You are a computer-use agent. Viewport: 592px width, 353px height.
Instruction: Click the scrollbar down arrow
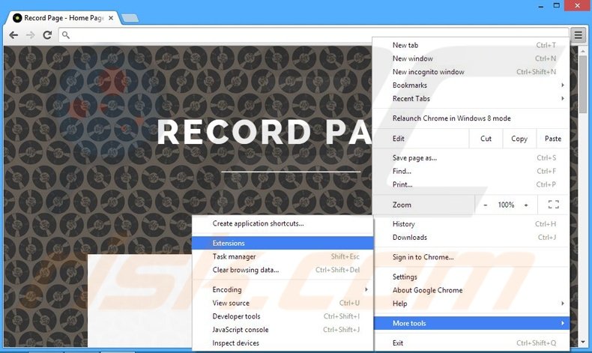tap(583, 342)
